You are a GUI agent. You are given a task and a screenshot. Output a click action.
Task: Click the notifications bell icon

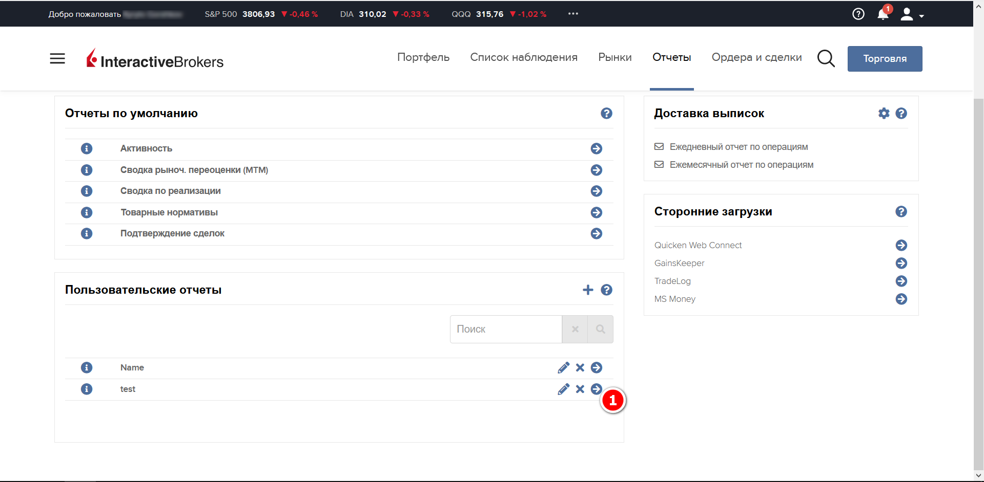point(883,14)
